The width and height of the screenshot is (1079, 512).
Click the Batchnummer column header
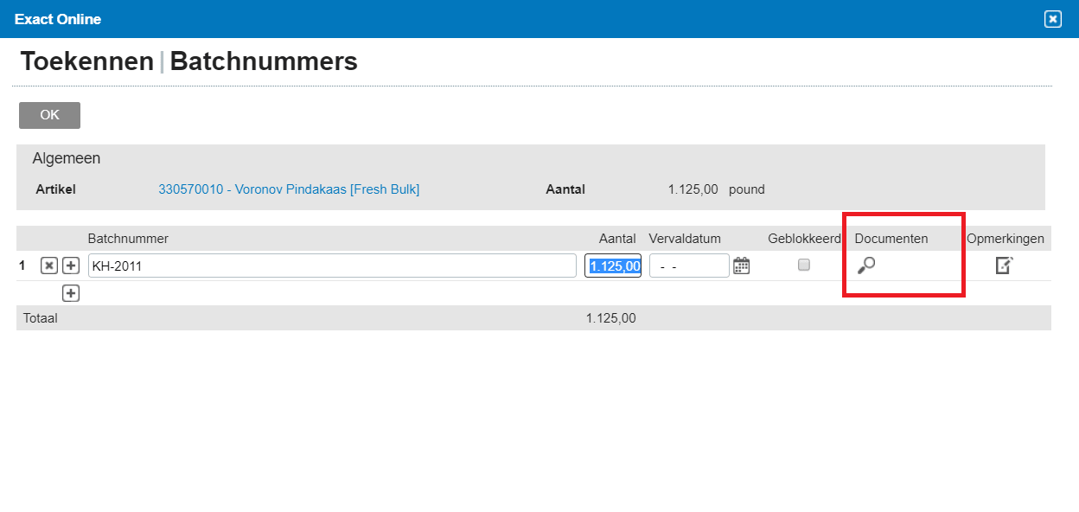128,239
